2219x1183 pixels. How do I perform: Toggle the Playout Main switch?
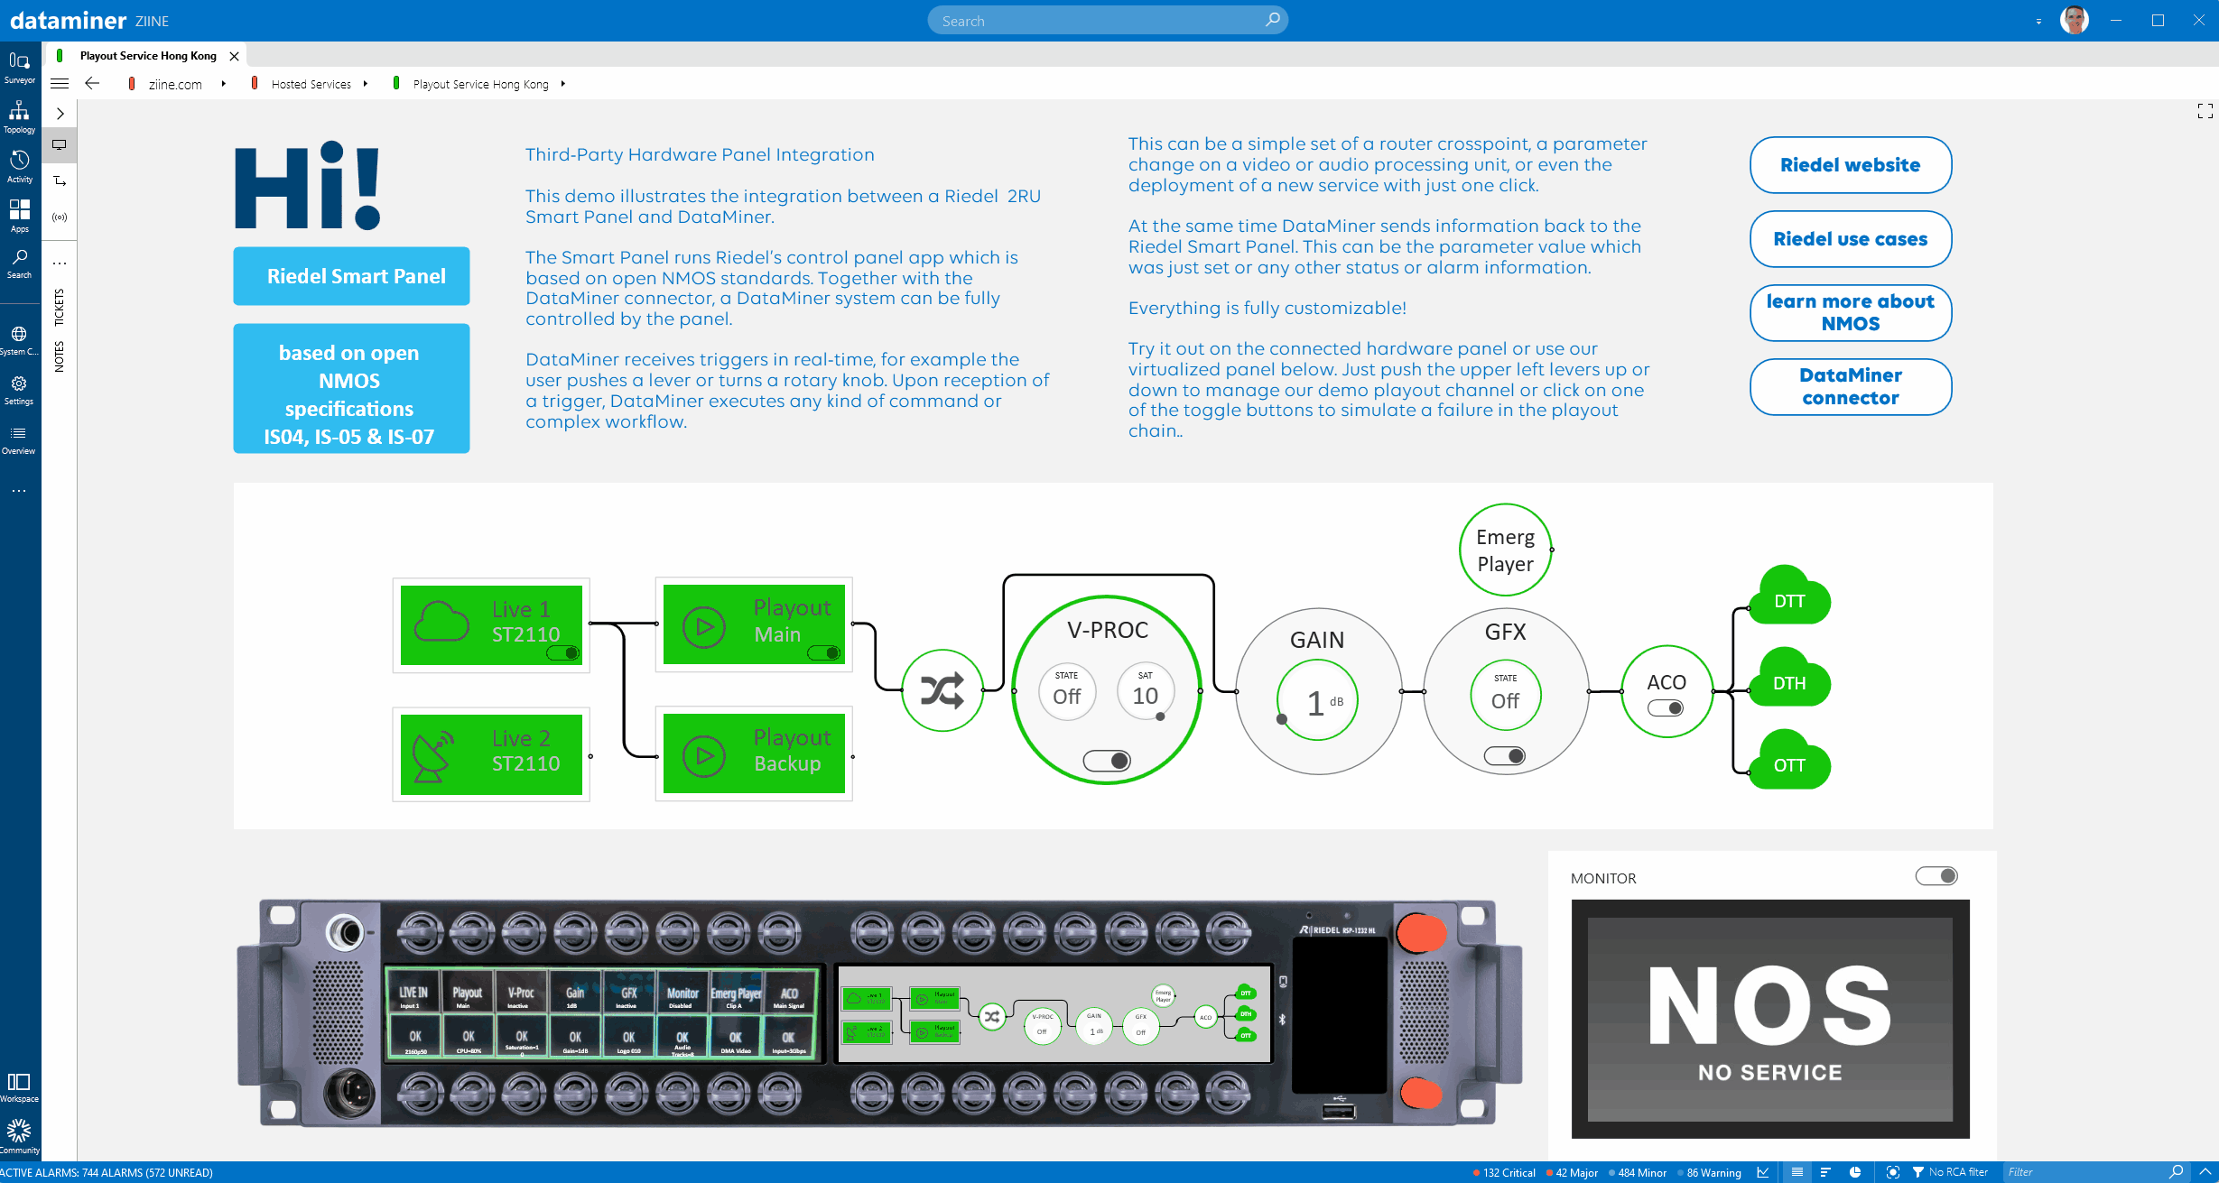pyautogui.click(x=824, y=653)
